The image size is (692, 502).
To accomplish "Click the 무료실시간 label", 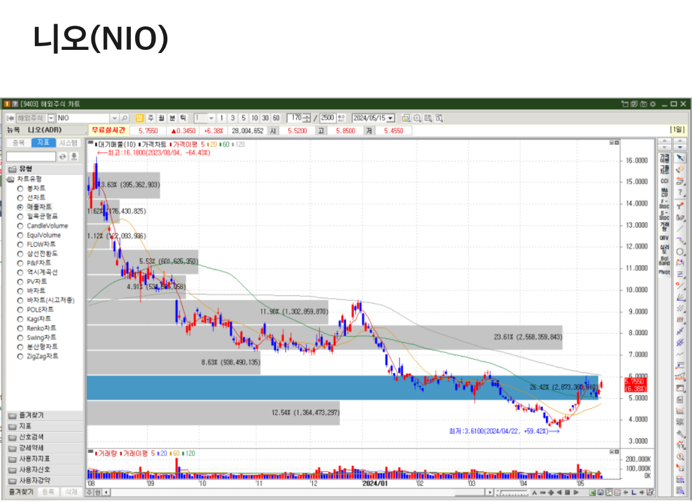I will pos(108,130).
